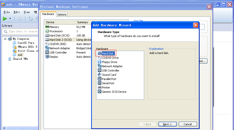Select Memory device in settings list
234x130 pixels.
(x=54, y=27)
